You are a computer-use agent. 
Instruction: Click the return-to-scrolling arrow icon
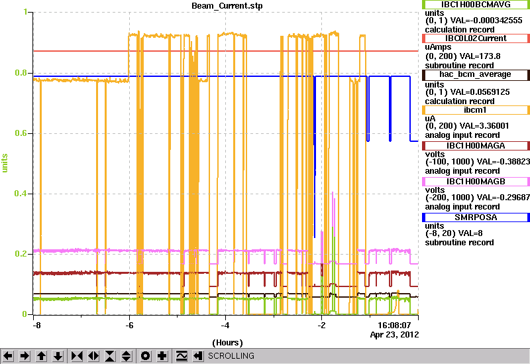pos(198,356)
